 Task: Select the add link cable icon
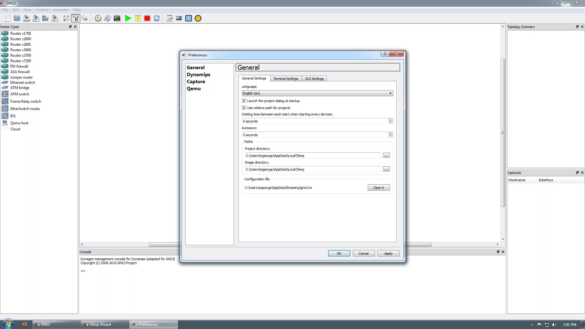pyautogui.click(x=85, y=18)
